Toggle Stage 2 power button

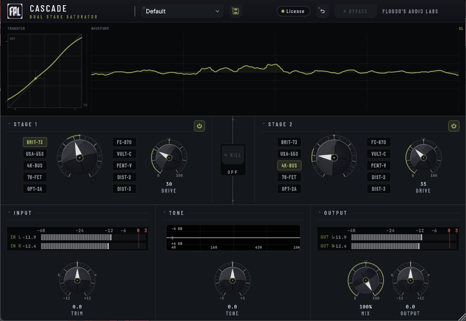[453, 126]
